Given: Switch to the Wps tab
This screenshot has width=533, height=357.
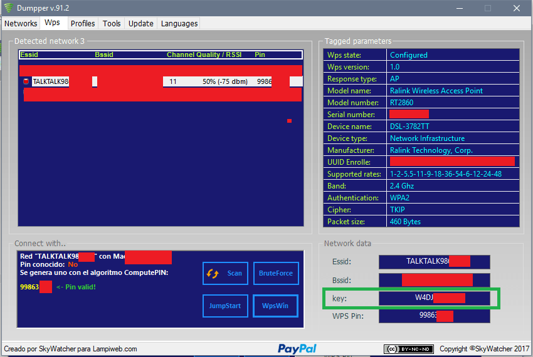Looking at the screenshot, I should click(52, 23).
